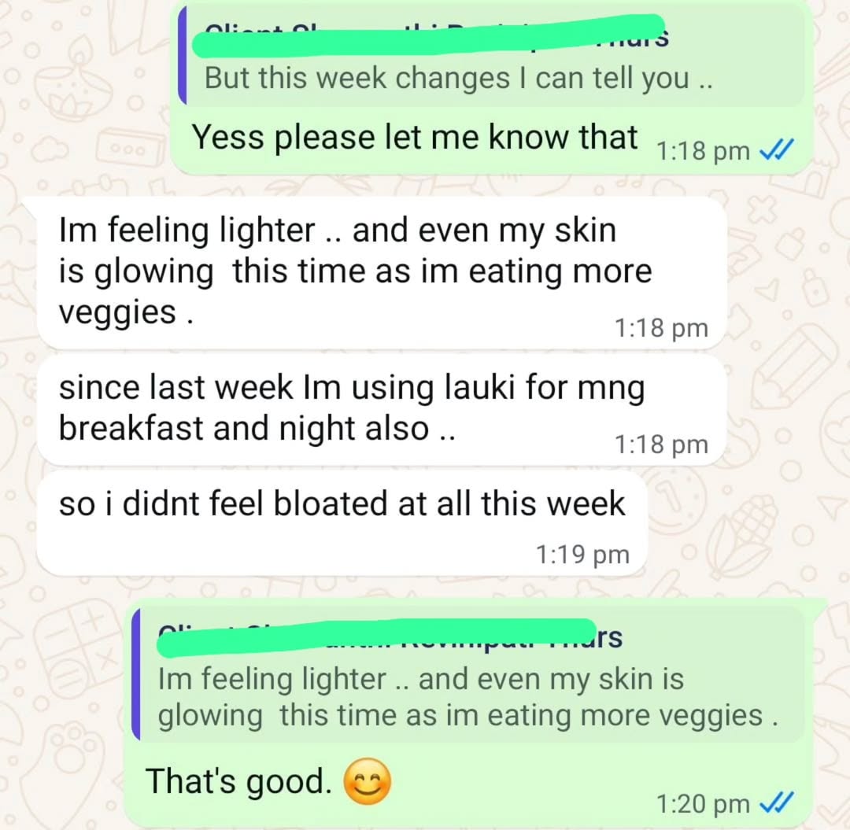This screenshot has width=850, height=830.
Task: Select the "since last week Im using lauki" message
Action: pos(382,411)
